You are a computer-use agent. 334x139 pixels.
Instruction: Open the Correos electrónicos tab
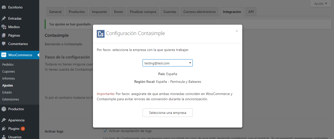click(200, 12)
